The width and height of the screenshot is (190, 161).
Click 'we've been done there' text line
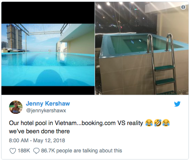[39, 131]
